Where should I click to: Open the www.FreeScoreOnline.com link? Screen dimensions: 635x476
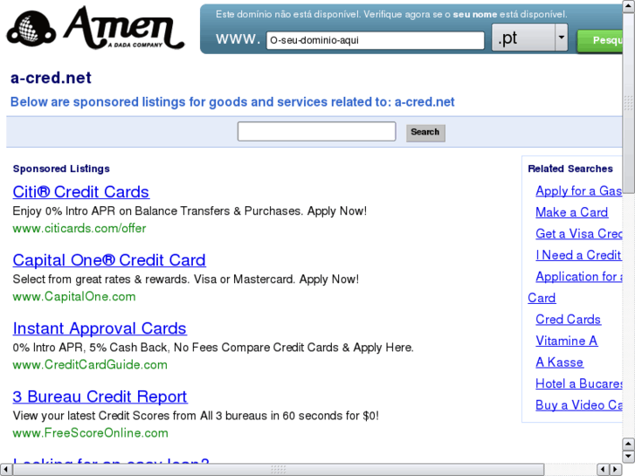point(90,433)
